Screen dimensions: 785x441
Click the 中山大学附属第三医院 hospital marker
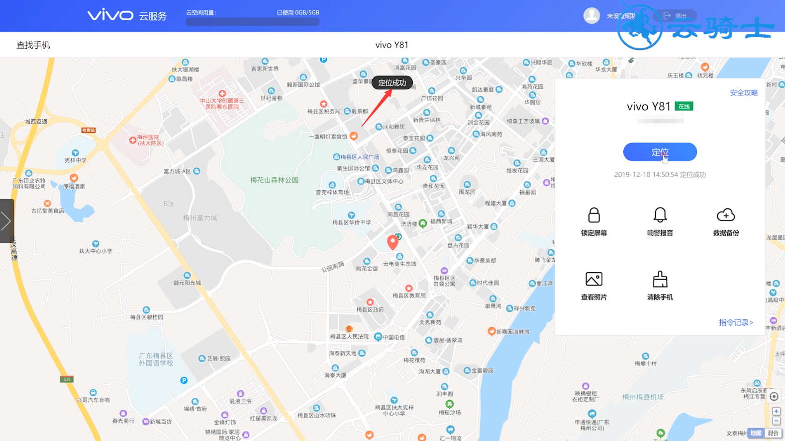222,93
